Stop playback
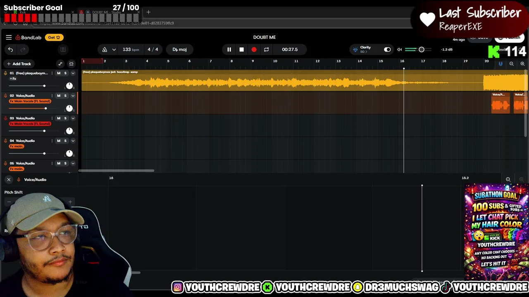 [x=241, y=49]
